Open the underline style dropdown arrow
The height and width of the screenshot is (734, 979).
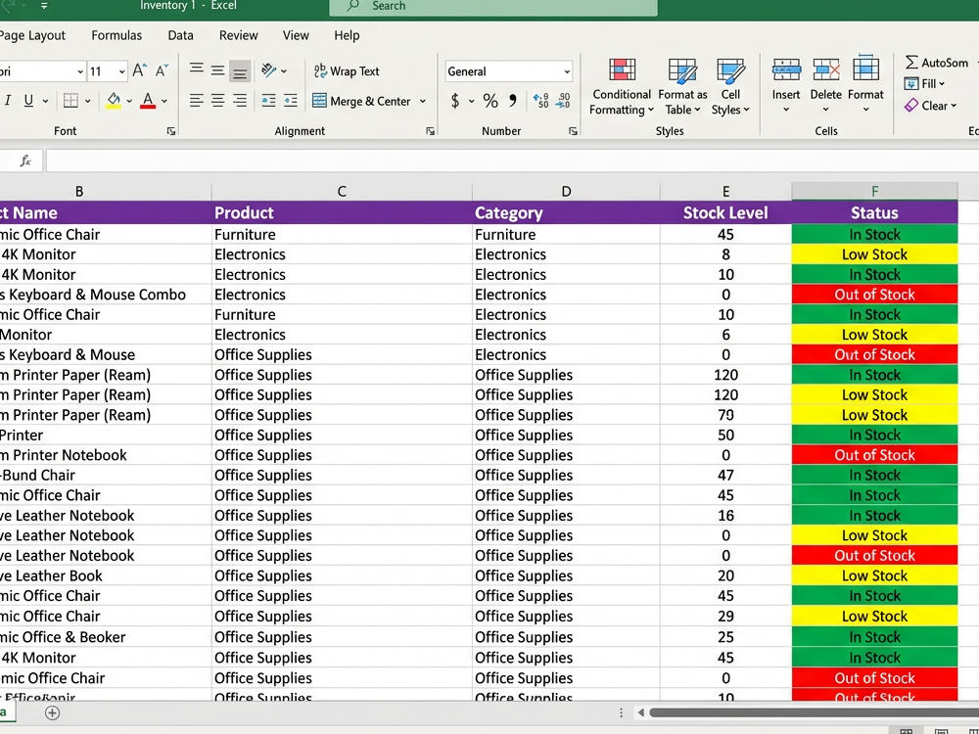coord(45,101)
